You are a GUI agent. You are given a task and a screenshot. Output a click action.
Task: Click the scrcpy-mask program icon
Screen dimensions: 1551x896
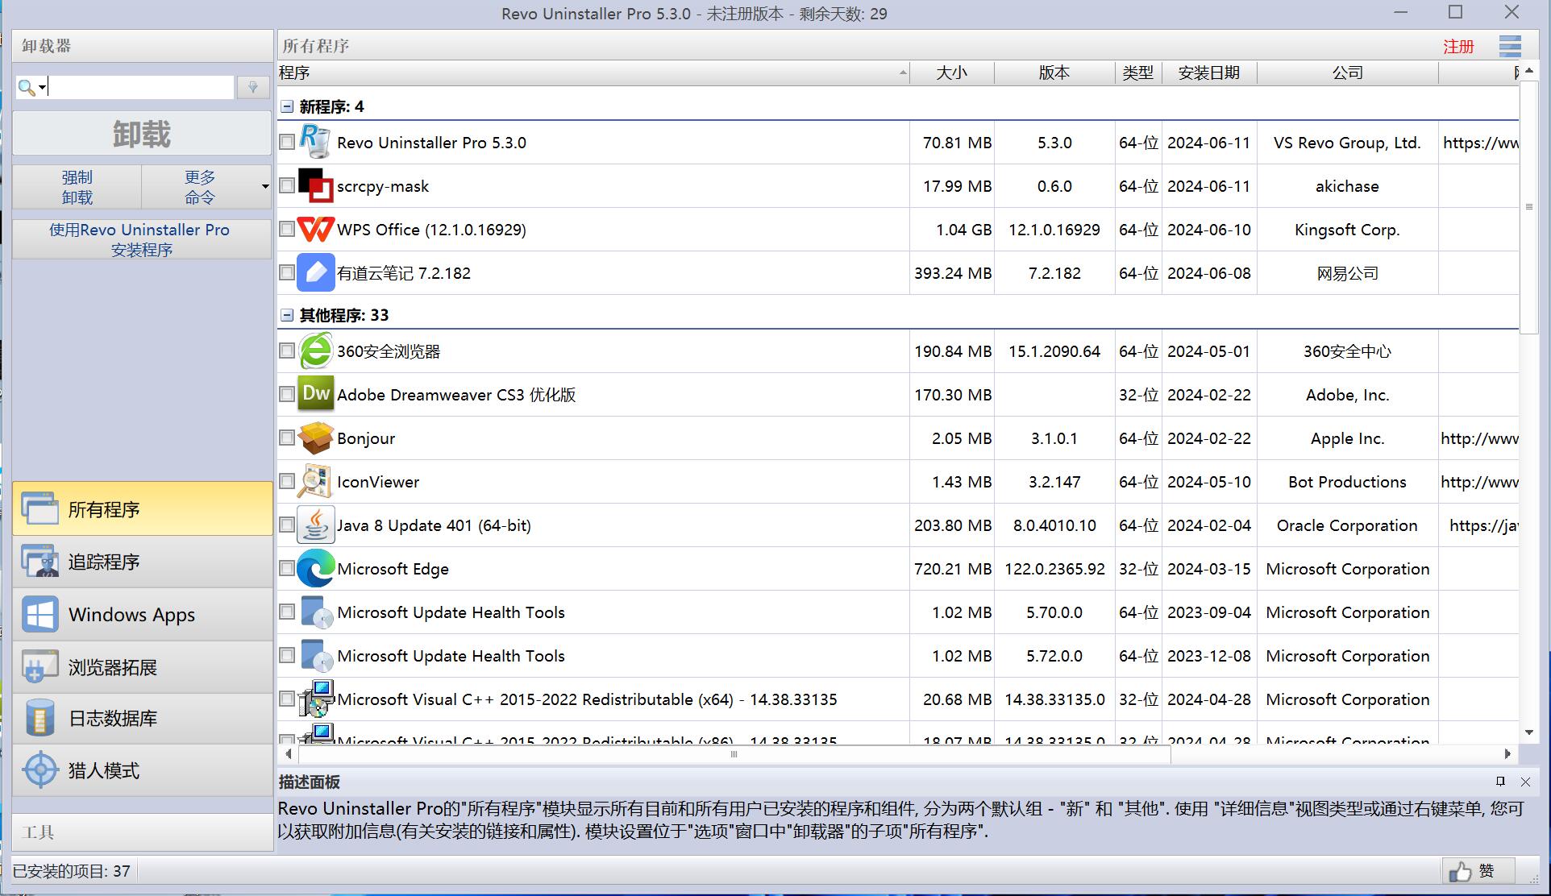(x=315, y=185)
